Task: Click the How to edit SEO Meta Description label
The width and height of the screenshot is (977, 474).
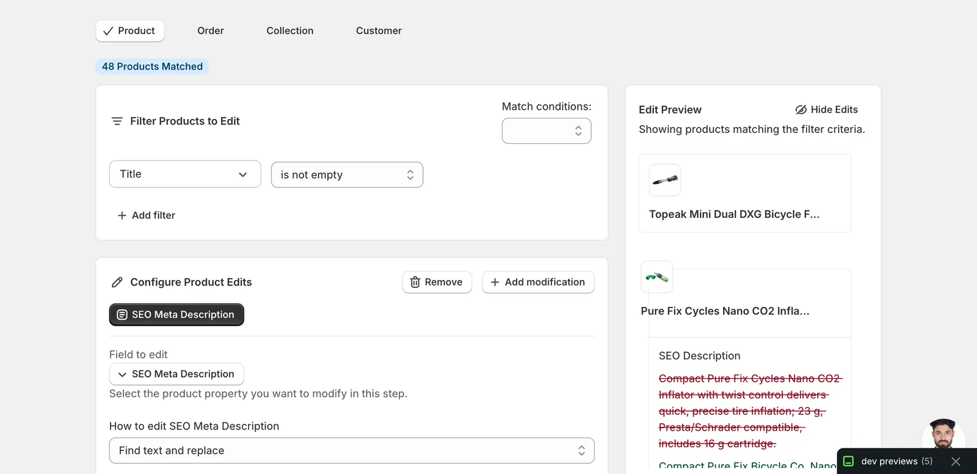Action: [x=194, y=426]
